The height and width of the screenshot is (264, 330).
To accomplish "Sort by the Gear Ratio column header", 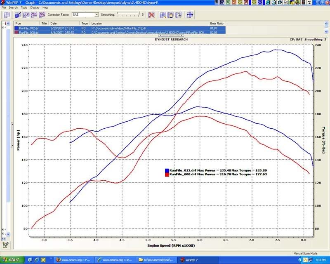I will tap(217, 24).
